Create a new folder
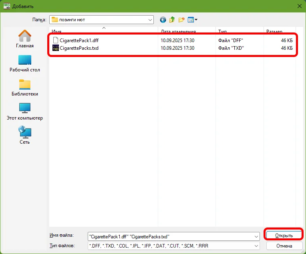The image size is (306, 254). click(181, 20)
